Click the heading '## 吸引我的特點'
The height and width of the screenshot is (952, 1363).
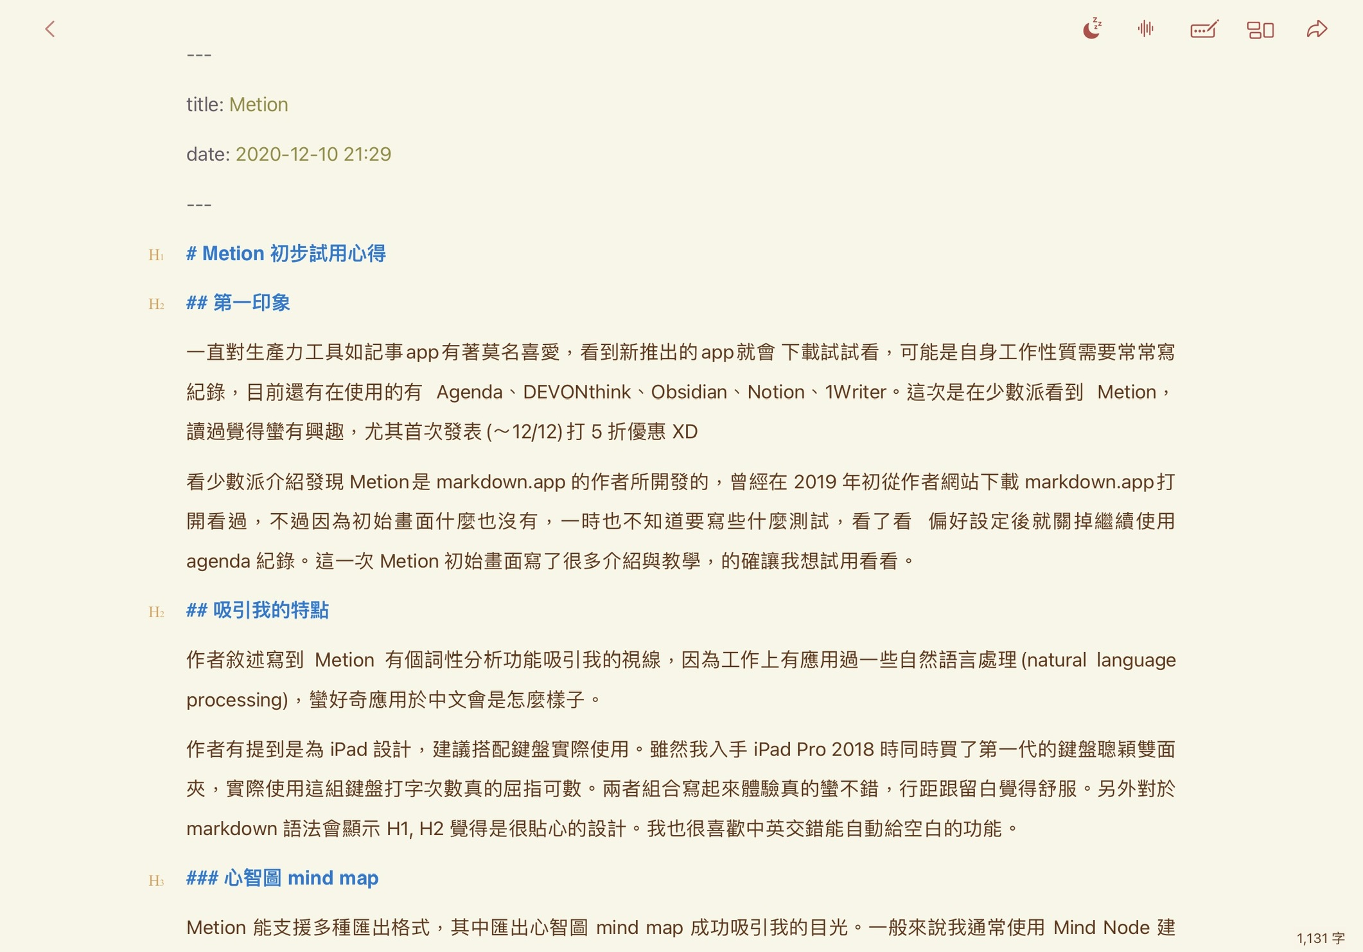pos(258,610)
